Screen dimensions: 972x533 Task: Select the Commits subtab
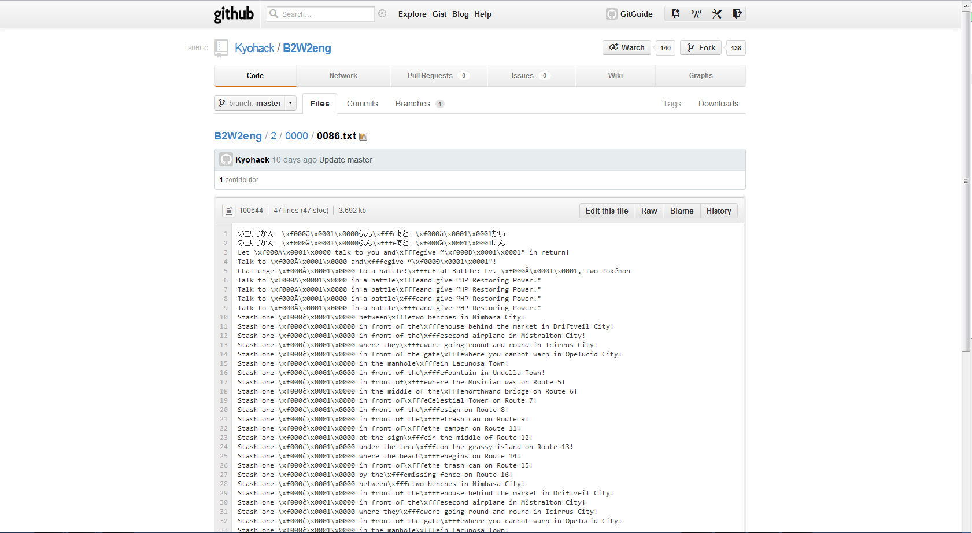(363, 104)
